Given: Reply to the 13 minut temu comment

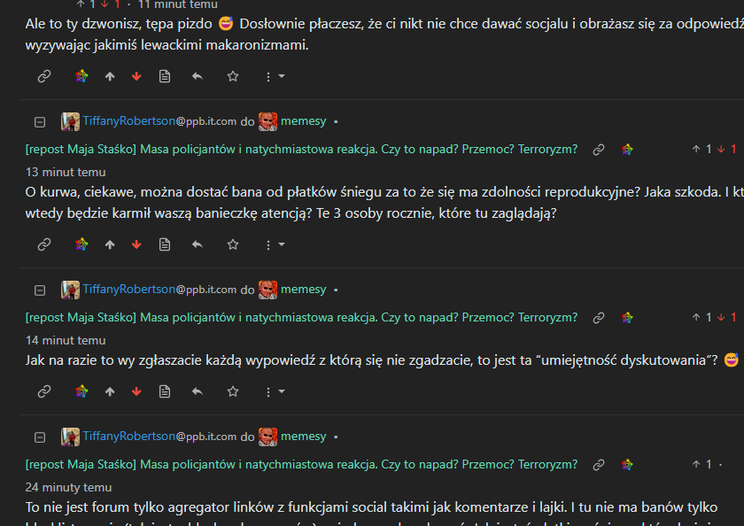Looking at the screenshot, I should pyautogui.click(x=198, y=244).
